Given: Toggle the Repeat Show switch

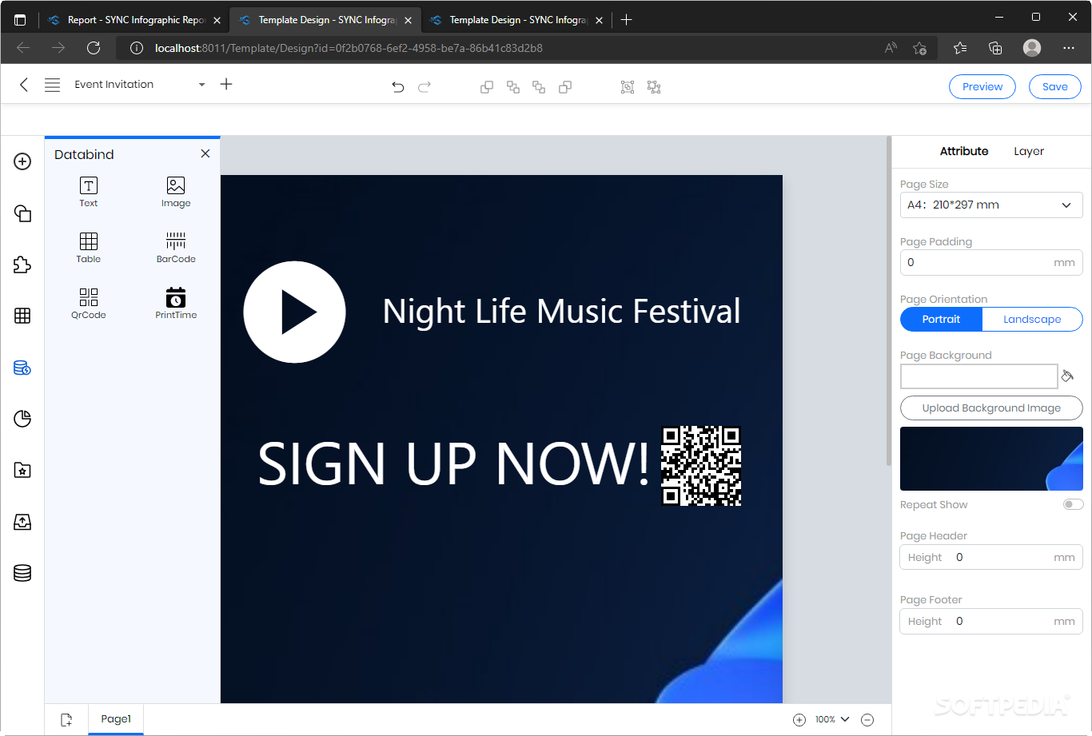Looking at the screenshot, I should point(1073,504).
